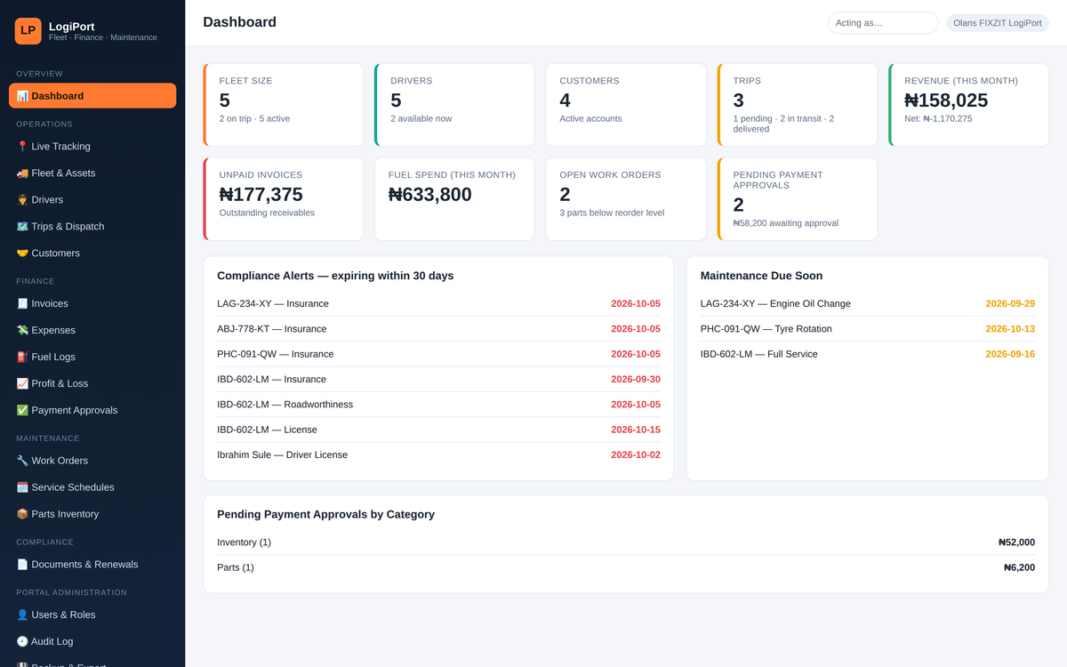Click the Dashboard page heading
This screenshot has width=1067, height=667.
pos(240,22)
